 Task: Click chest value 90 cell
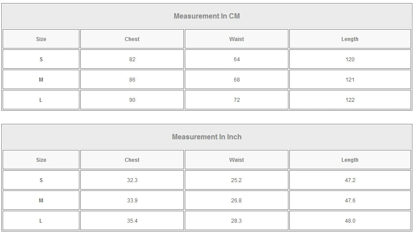pos(132,100)
